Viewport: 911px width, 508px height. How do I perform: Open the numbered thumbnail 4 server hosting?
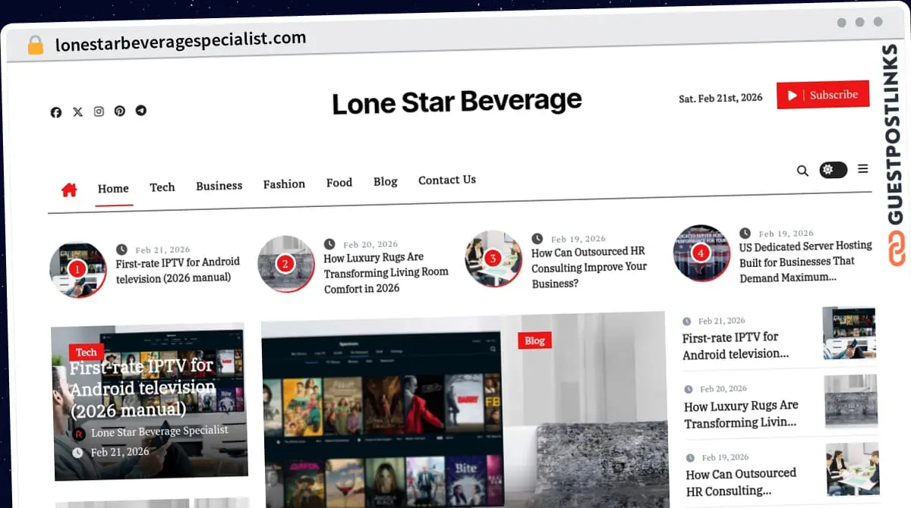pos(701,252)
